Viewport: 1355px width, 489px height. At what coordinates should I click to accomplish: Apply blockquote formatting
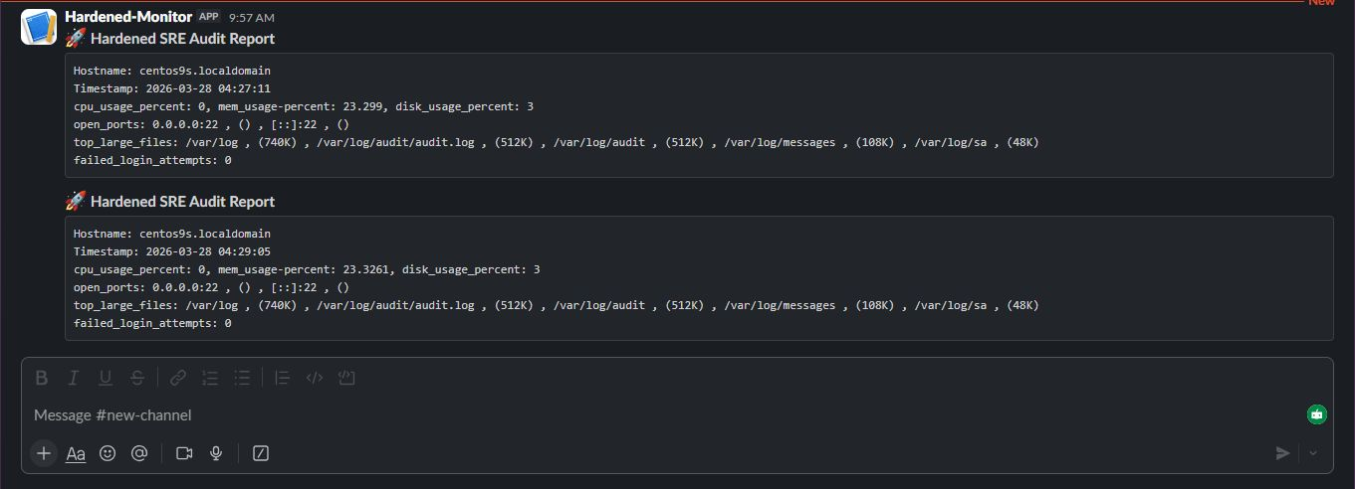point(282,378)
